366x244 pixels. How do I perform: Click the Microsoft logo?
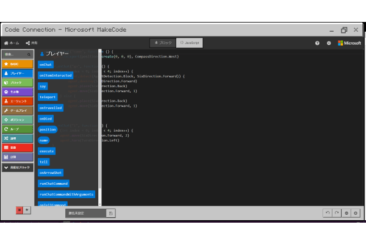click(350, 43)
